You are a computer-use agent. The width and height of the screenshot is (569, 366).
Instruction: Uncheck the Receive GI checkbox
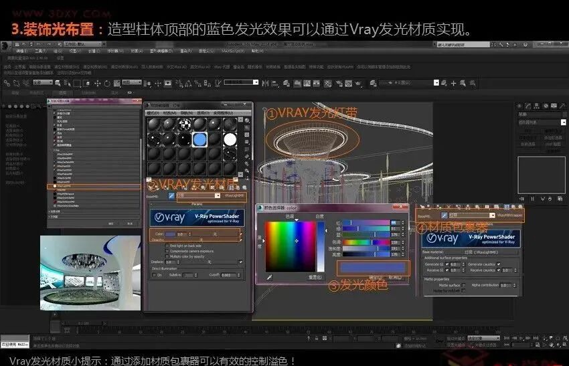point(447,270)
